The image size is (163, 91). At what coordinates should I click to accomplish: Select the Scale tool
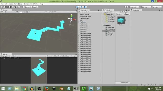(x=15, y=7)
